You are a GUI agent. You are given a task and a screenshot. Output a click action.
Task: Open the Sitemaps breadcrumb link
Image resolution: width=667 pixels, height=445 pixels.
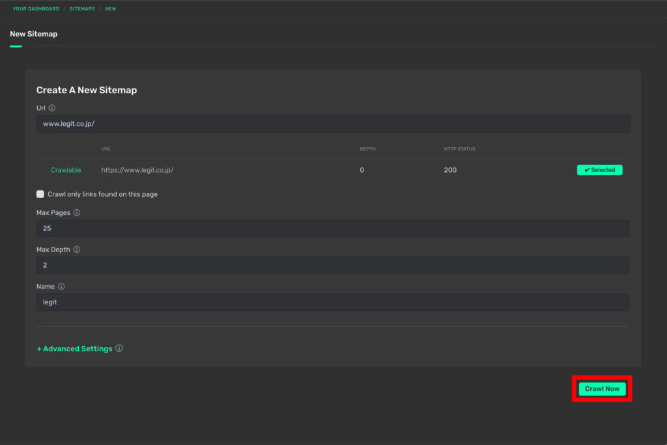[x=82, y=9]
